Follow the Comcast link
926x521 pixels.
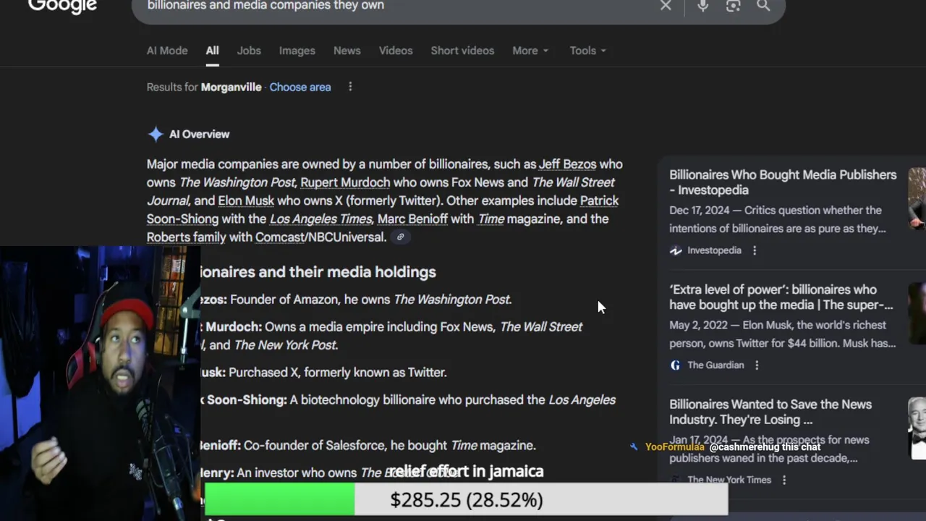(280, 237)
